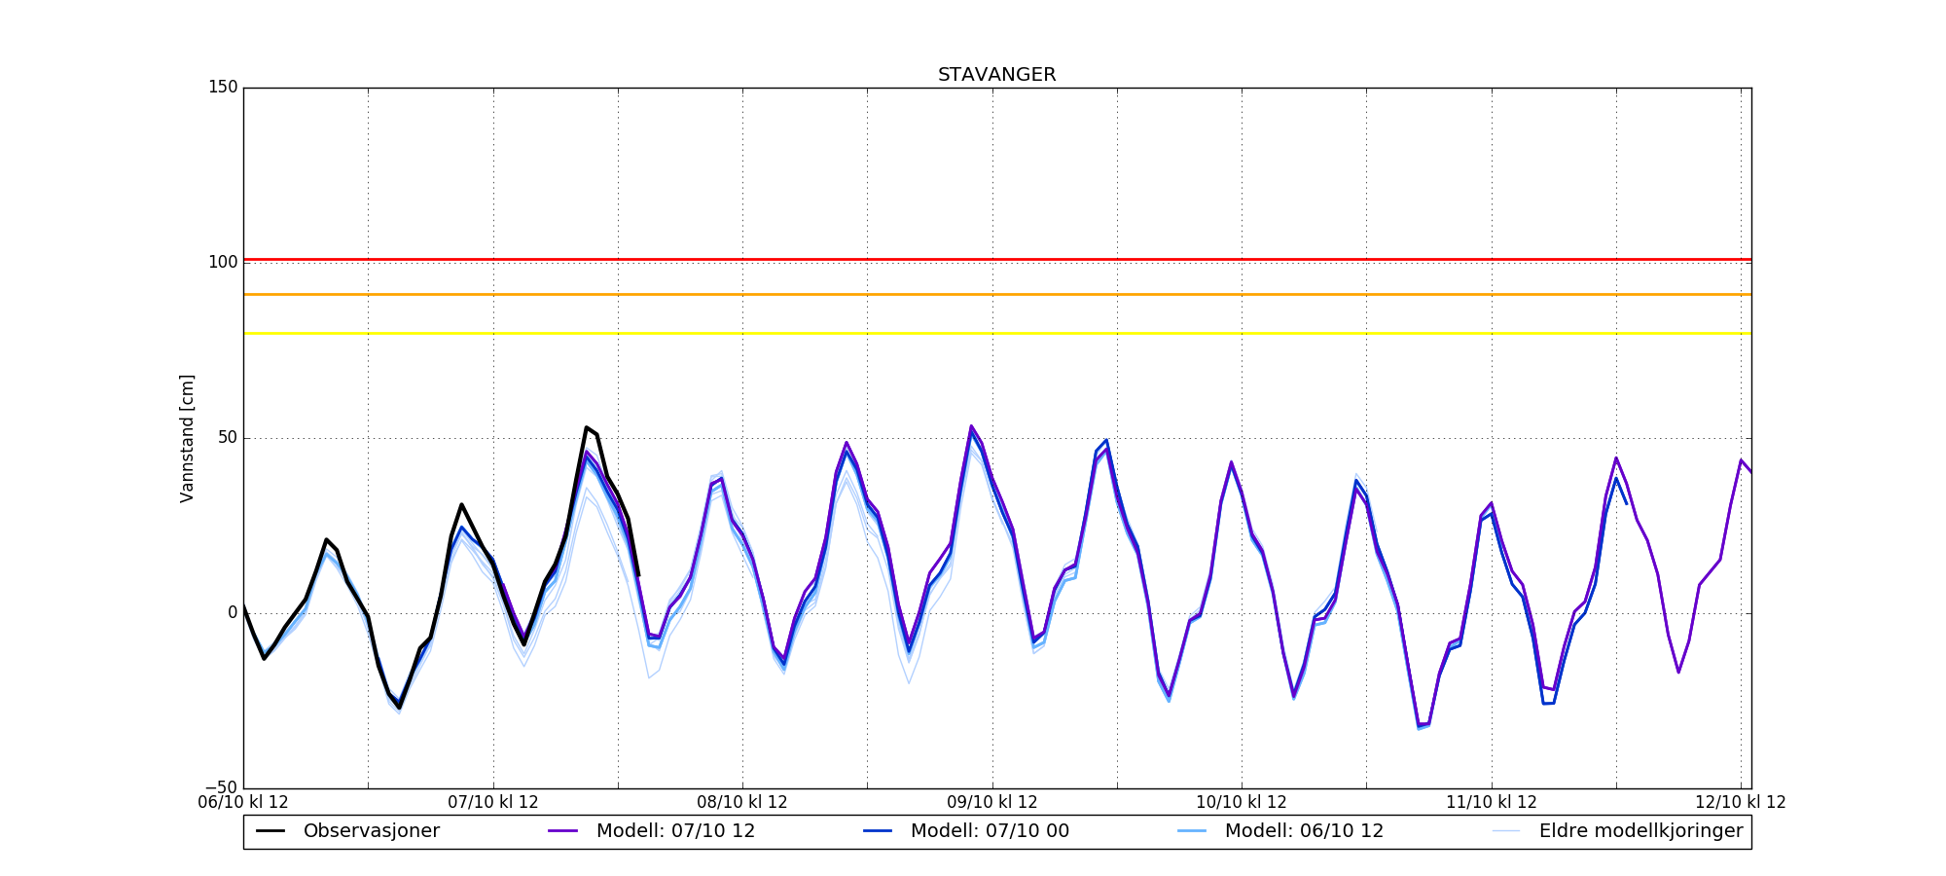Click the Vannstand [cm] axis label
The image size is (1946, 876).
[x=187, y=438]
